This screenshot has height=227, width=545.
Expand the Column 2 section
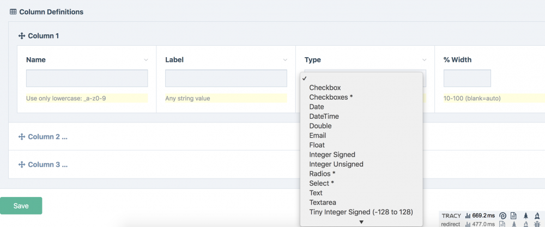coord(47,137)
